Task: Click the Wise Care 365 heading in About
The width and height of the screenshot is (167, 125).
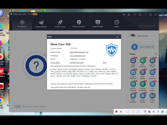Action: coord(61,44)
